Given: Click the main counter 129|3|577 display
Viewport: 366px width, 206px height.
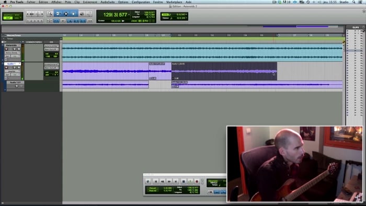Looking at the screenshot, I should pyautogui.click(x=115, y=15).
